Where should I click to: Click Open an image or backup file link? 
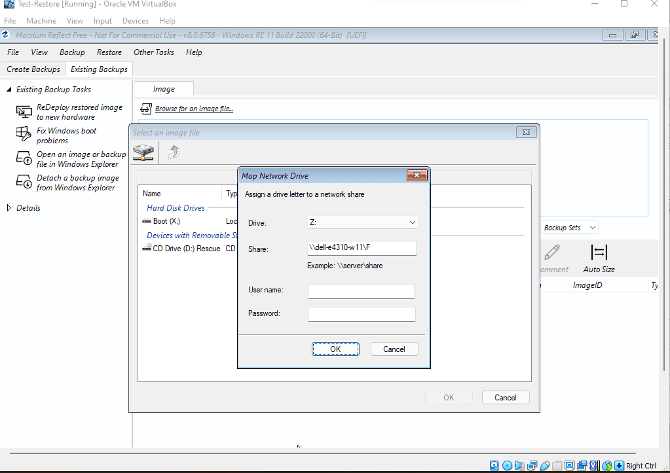(81, 159)
